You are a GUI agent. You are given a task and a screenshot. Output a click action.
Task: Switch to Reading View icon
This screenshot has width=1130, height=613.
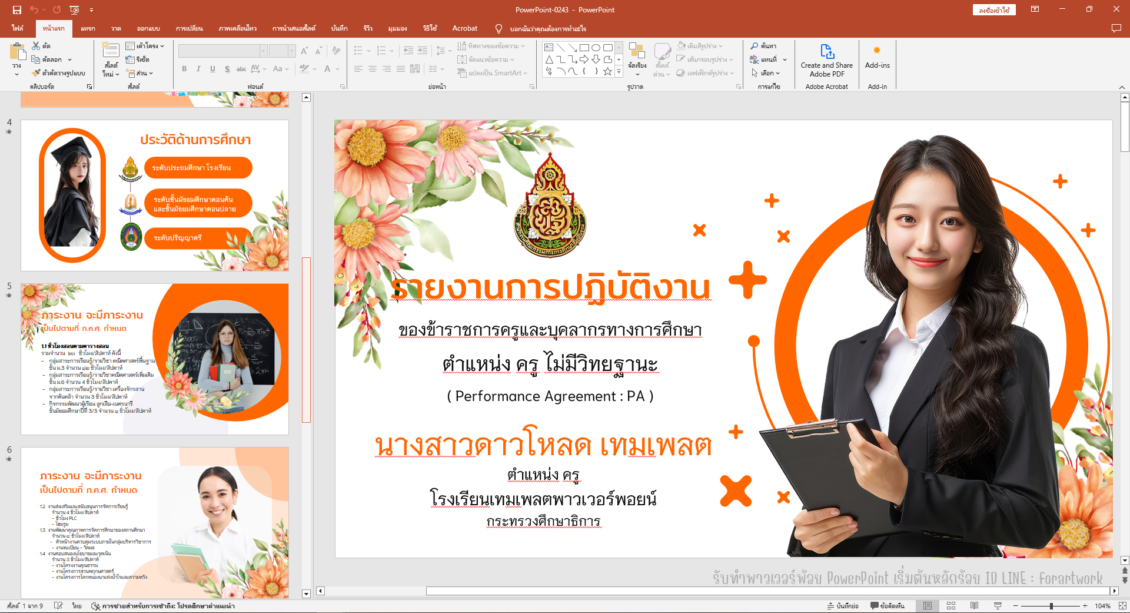pyautogui.click(x=974, y=606)
